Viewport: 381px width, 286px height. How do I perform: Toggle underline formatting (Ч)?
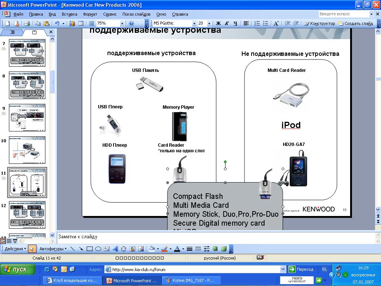(x=235, y=23)
